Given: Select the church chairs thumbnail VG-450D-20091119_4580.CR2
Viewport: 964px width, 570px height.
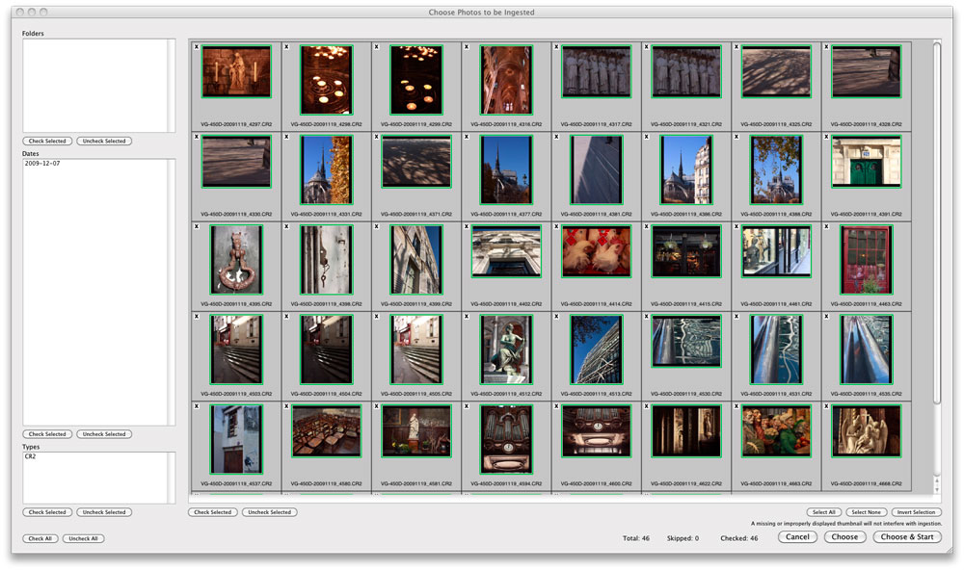Looking at the screenshot, I should [x=327, y=431].
